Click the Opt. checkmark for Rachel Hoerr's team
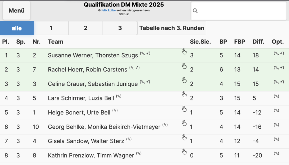Screen dimensions: 289x165 tap(282, 68)
